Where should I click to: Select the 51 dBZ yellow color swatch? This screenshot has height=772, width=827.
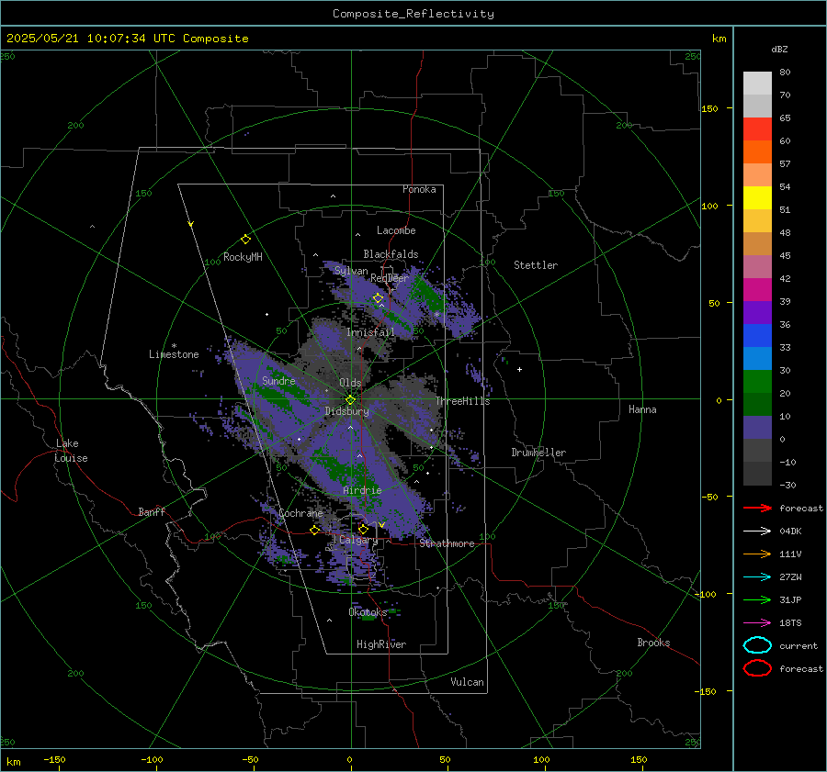tap(757, 197)
